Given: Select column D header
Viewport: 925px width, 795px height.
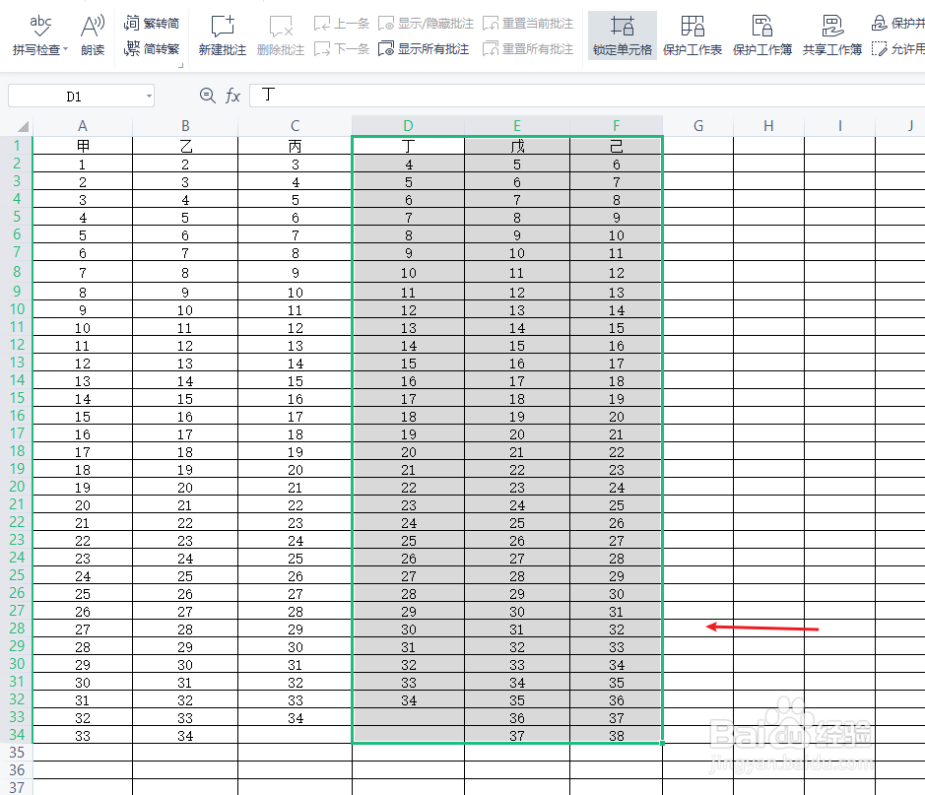Looking at the screenshot, I should click(408, 126).
